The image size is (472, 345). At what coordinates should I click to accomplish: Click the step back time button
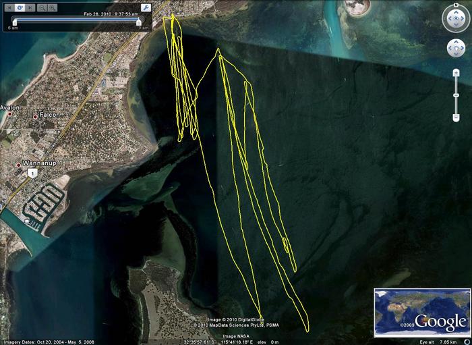pos(9,7)
